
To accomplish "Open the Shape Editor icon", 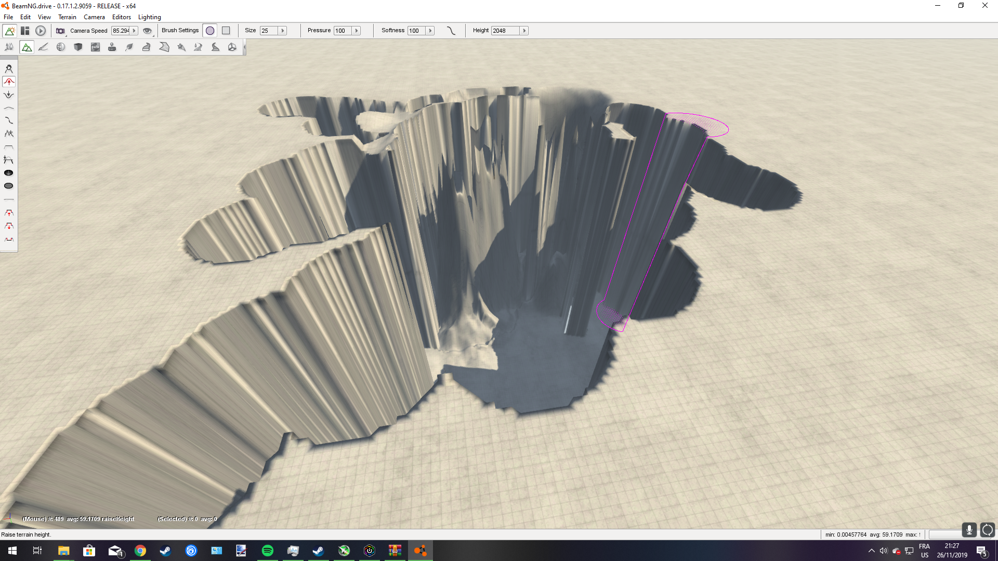I will click(232, 47).
